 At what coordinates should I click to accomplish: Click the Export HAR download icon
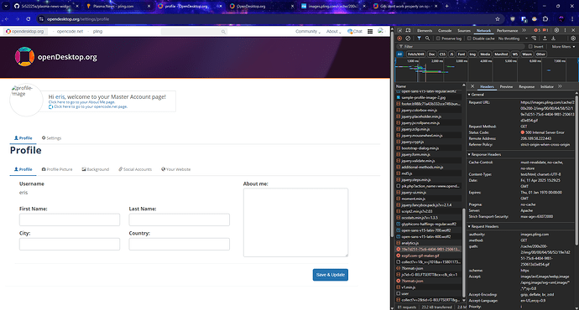(x=554, y=39)
